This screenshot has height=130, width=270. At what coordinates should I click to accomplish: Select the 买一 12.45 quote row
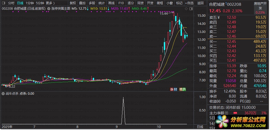click(x=238, y=41)
